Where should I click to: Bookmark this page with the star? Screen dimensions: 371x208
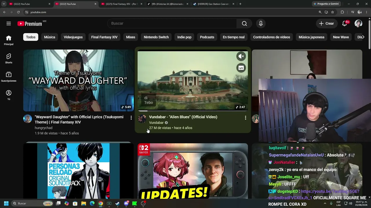point(332,12)
